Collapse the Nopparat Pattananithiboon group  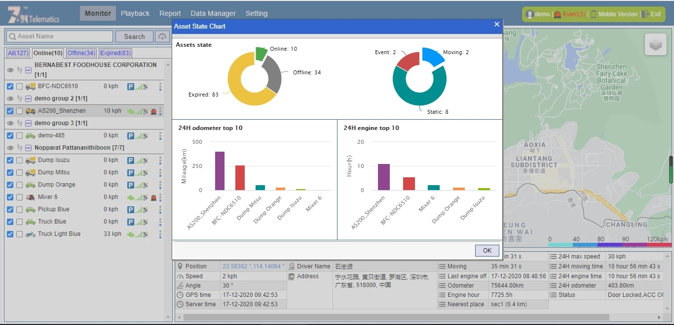coord(29,148)
